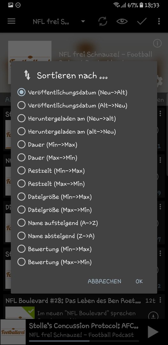Confirm sort selection with OK
This screenshot has height=345, width=168.
[x=139, y=281]
